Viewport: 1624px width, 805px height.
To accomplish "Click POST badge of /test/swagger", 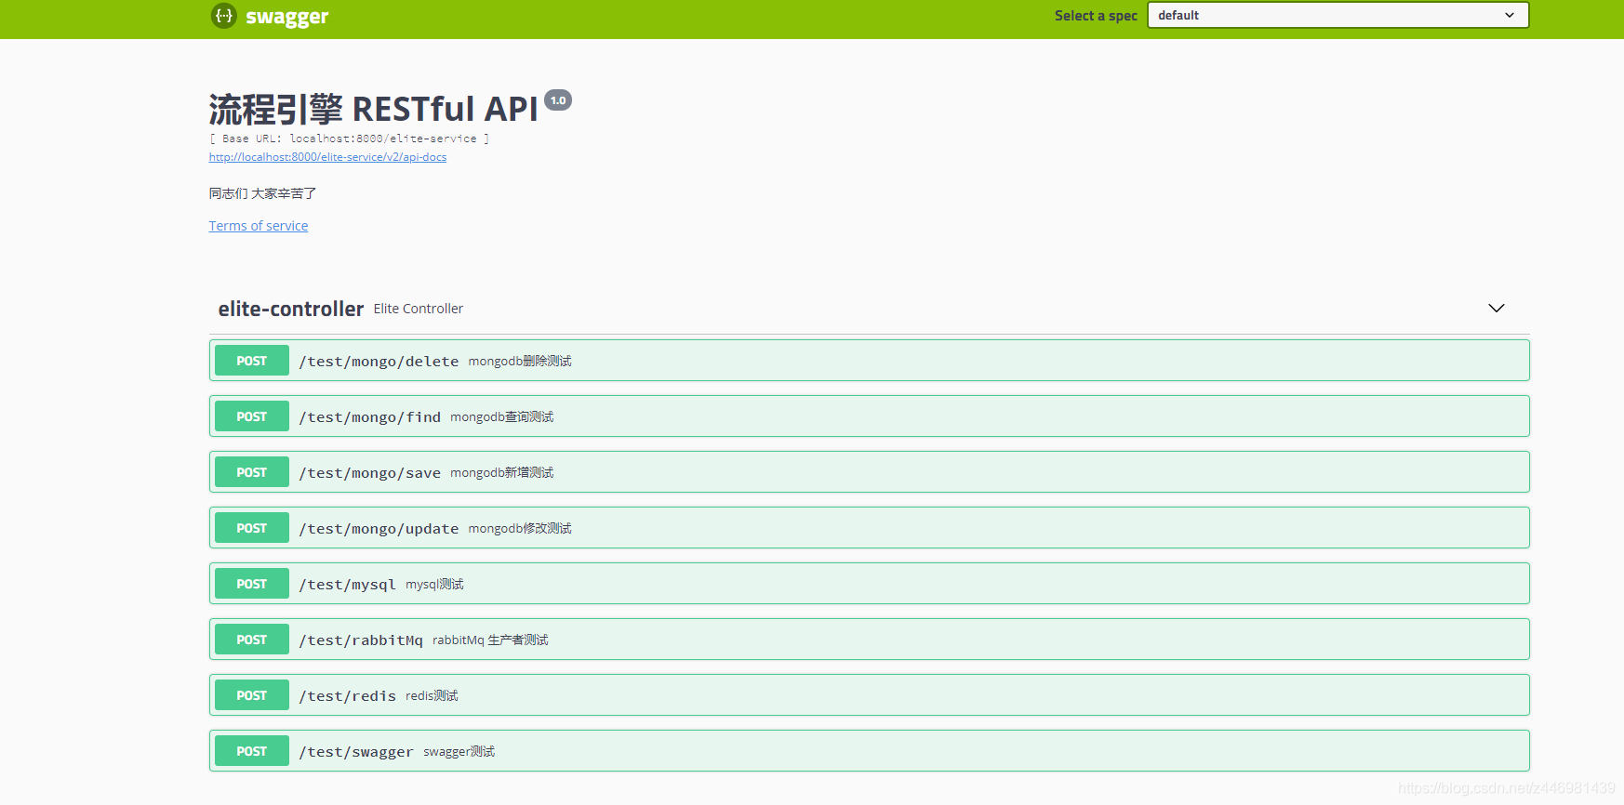I will (x=252, y=751).
